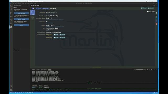Select the Auto Build Marlin activity icon

(11, 27)
